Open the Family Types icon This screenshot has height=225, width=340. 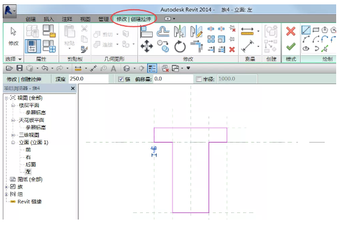point(49,46)
